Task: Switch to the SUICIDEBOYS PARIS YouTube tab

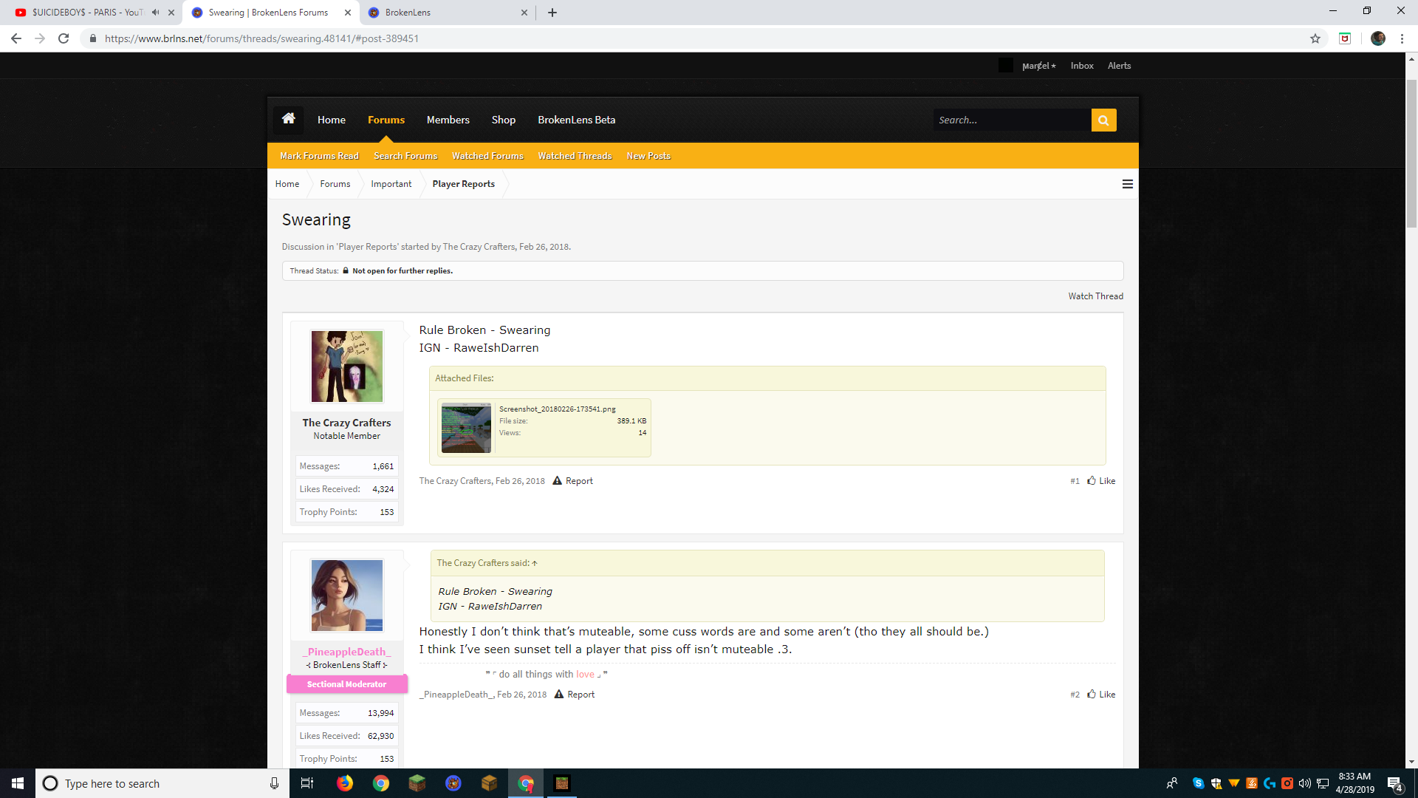Action: pyautogui.click(x=88, y=13)
